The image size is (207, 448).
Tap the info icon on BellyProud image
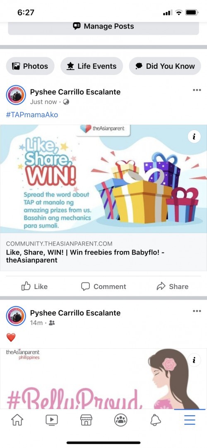point(194,360)
